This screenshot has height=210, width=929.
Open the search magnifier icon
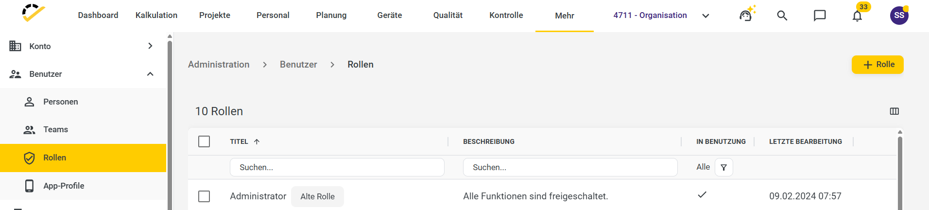pyautogui.click(x=782, y=16)
